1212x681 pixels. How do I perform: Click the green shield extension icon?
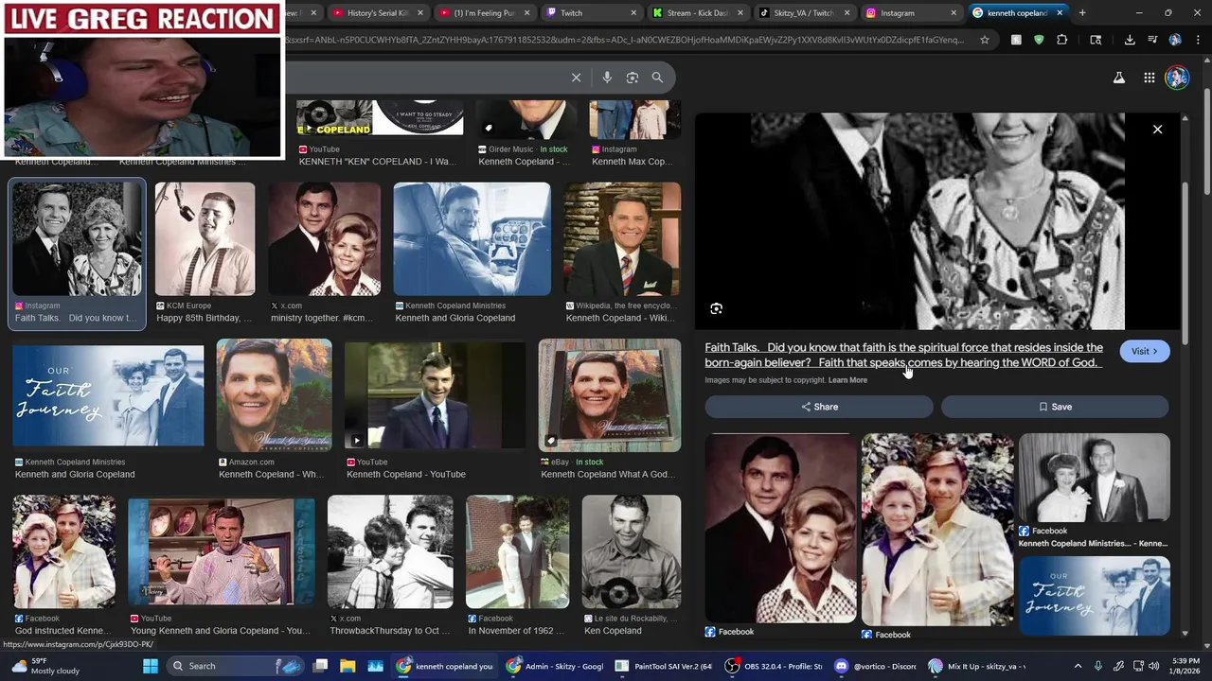(1039, 40)
